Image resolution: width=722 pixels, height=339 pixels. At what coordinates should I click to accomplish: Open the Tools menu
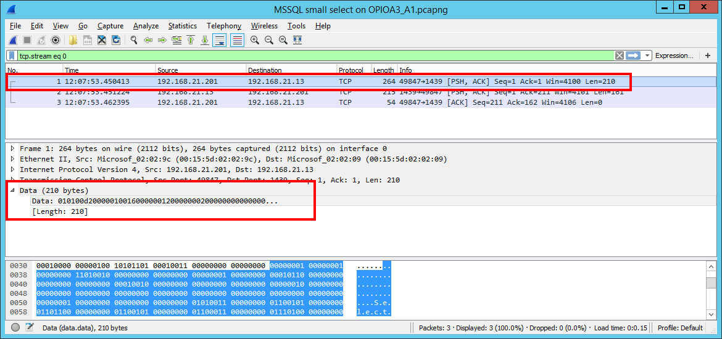coord(297,26)
